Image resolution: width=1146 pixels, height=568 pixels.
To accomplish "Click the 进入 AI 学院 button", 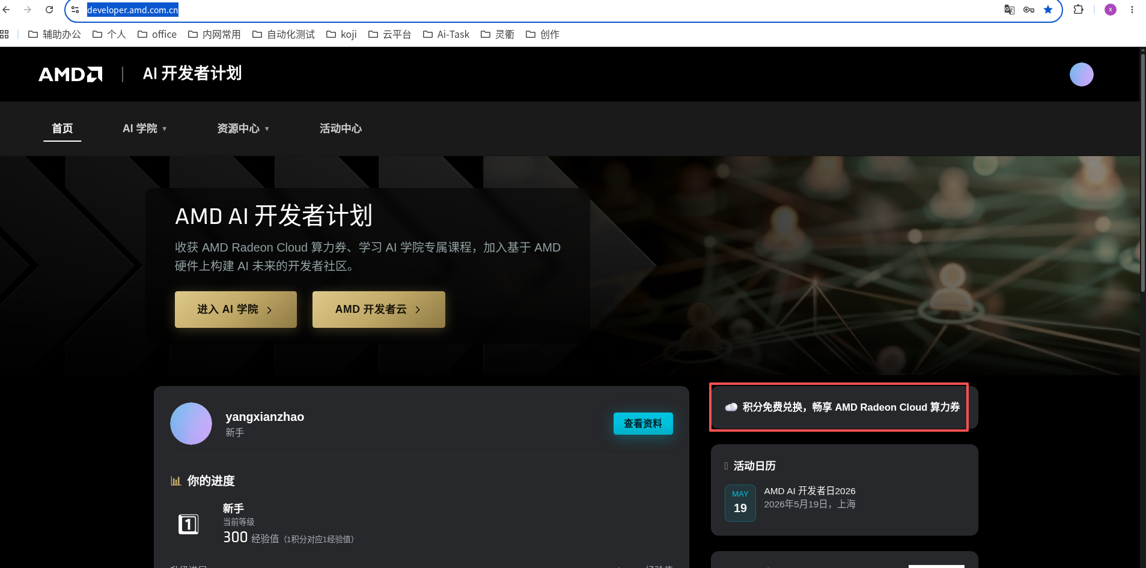I will point(236,309).
